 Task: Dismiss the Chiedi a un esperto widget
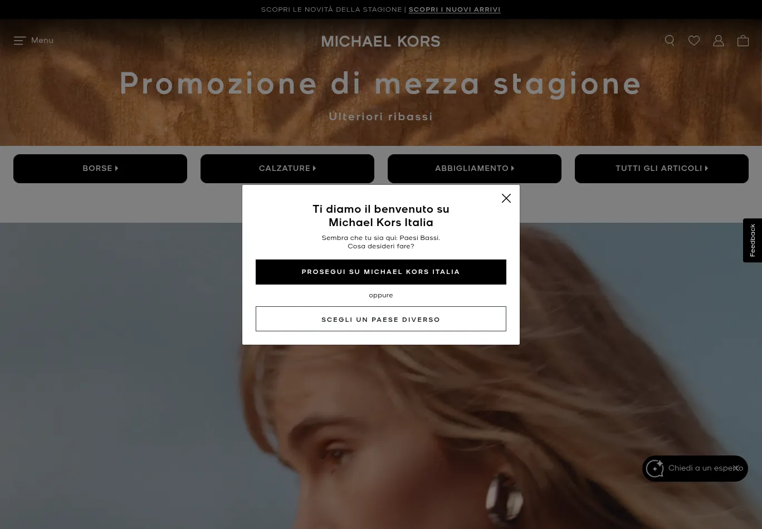click(736, 468)
